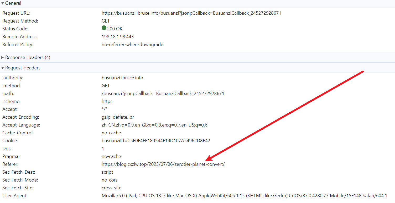The image size is (395, 203).
Task: Select the Sec-Fetch-Site cross-site value
Action: click(111, 188)
